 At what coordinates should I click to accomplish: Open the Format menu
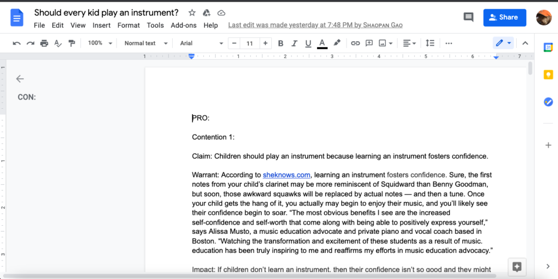(129, 25)
